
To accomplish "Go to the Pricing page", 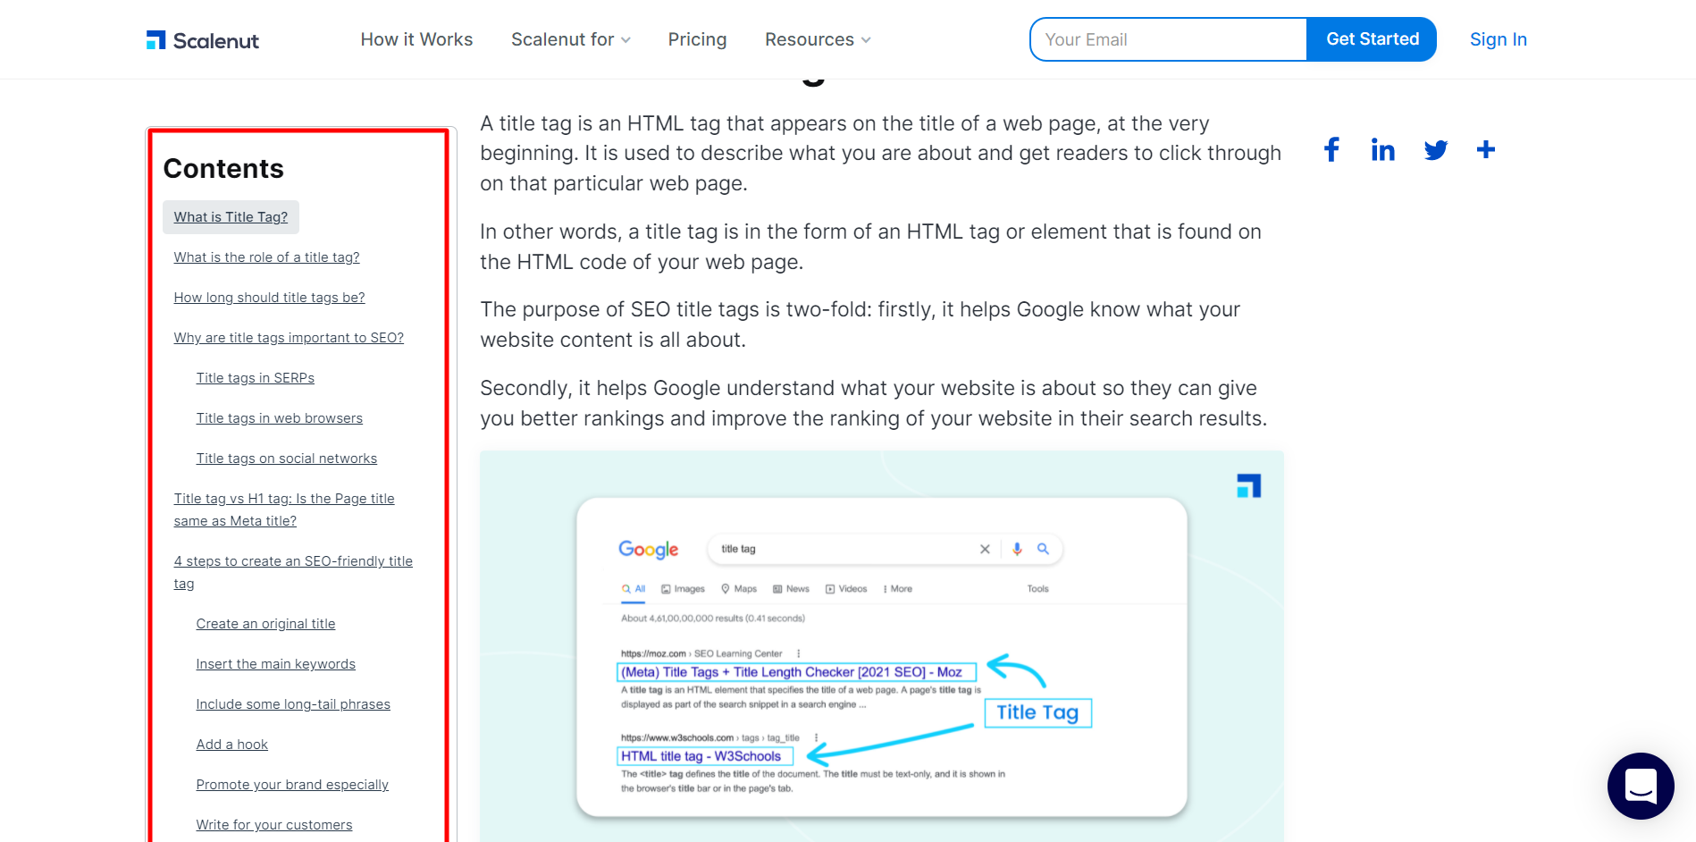I will (697, 39).
